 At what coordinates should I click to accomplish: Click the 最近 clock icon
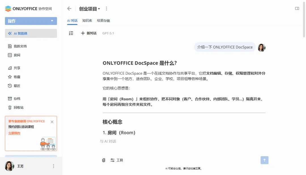click(10, 86)
